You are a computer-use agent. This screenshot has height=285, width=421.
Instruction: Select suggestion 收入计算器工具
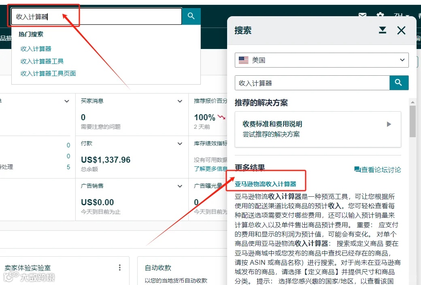(42, 61)
